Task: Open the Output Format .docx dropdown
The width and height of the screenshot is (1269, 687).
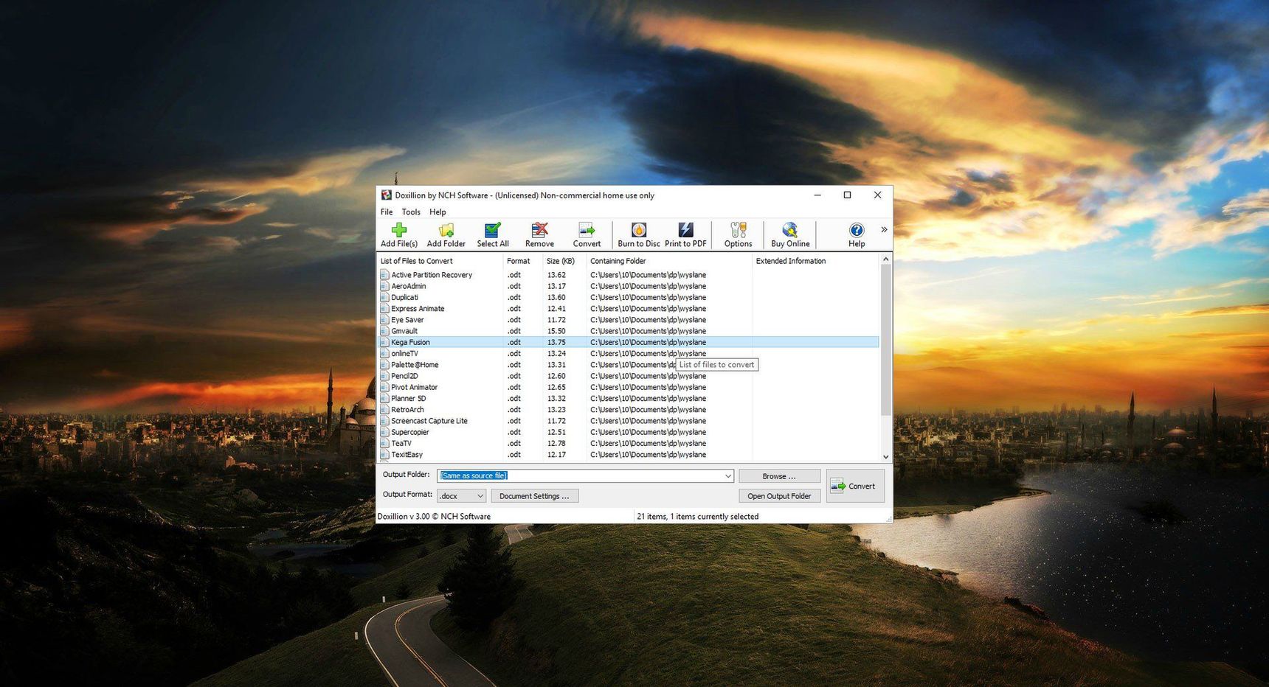Action: point(461,496)
